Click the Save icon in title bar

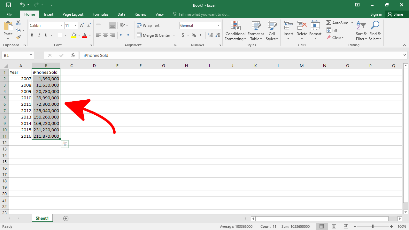[9, 5]
